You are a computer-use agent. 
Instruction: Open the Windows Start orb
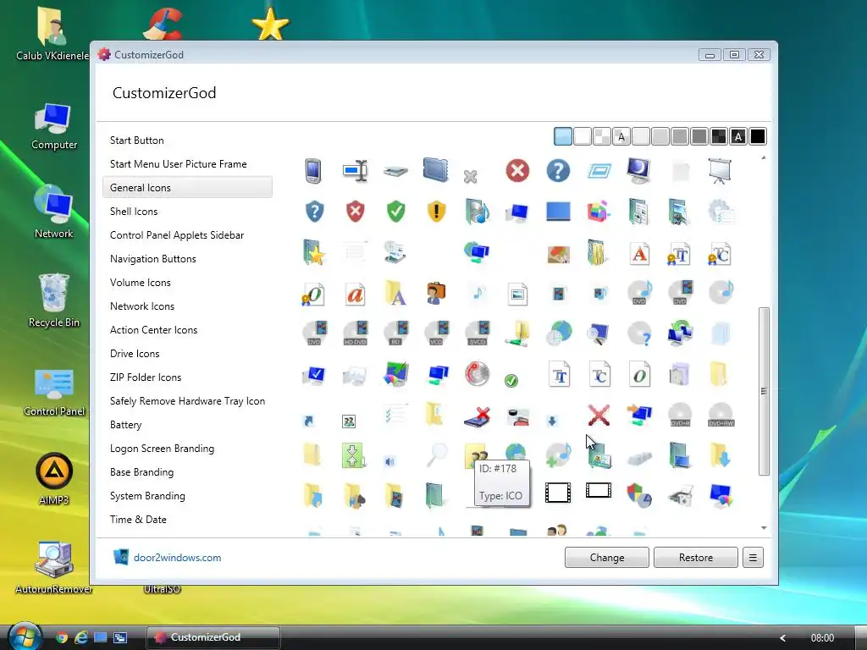pos(25,636)
